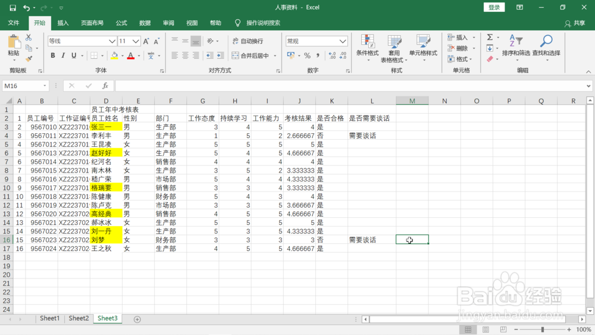Apply the red font color A

131,55
